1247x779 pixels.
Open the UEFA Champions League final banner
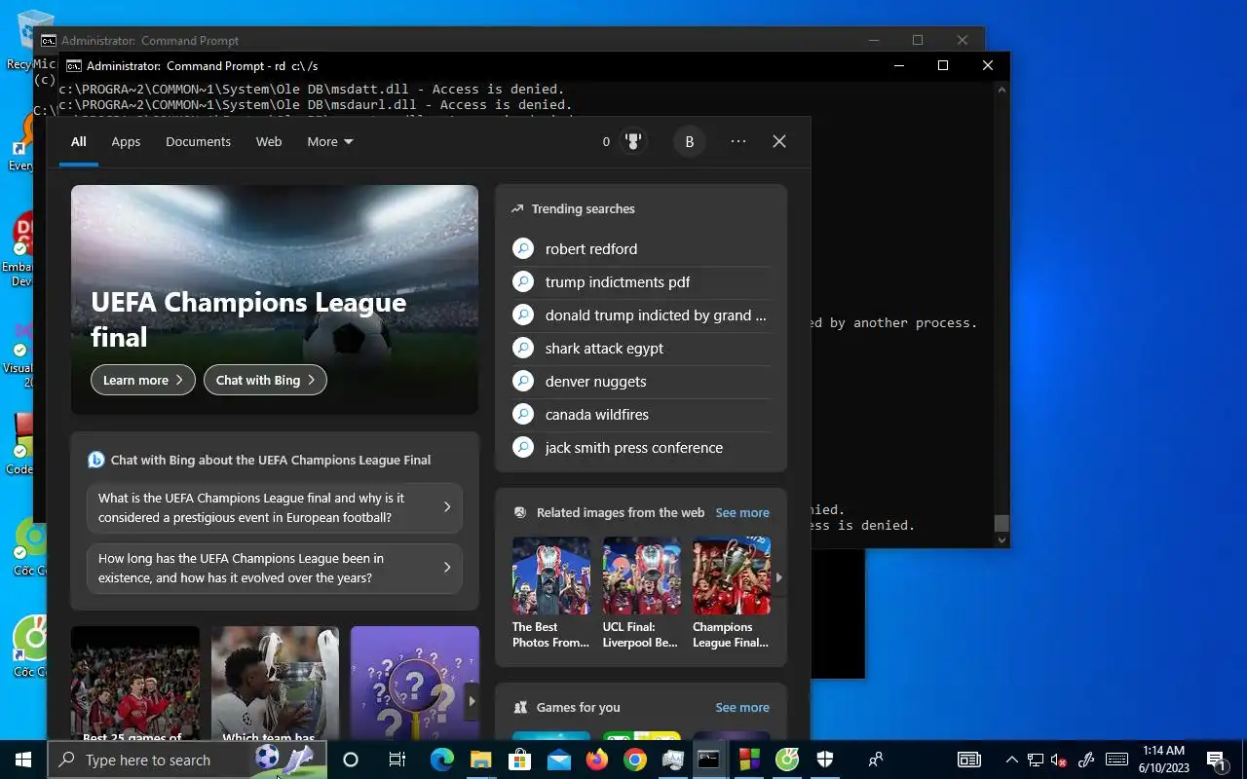click(275, 300)
